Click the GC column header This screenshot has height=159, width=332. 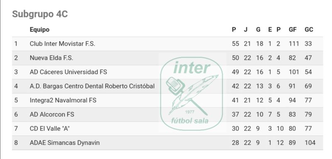[309, 29]
